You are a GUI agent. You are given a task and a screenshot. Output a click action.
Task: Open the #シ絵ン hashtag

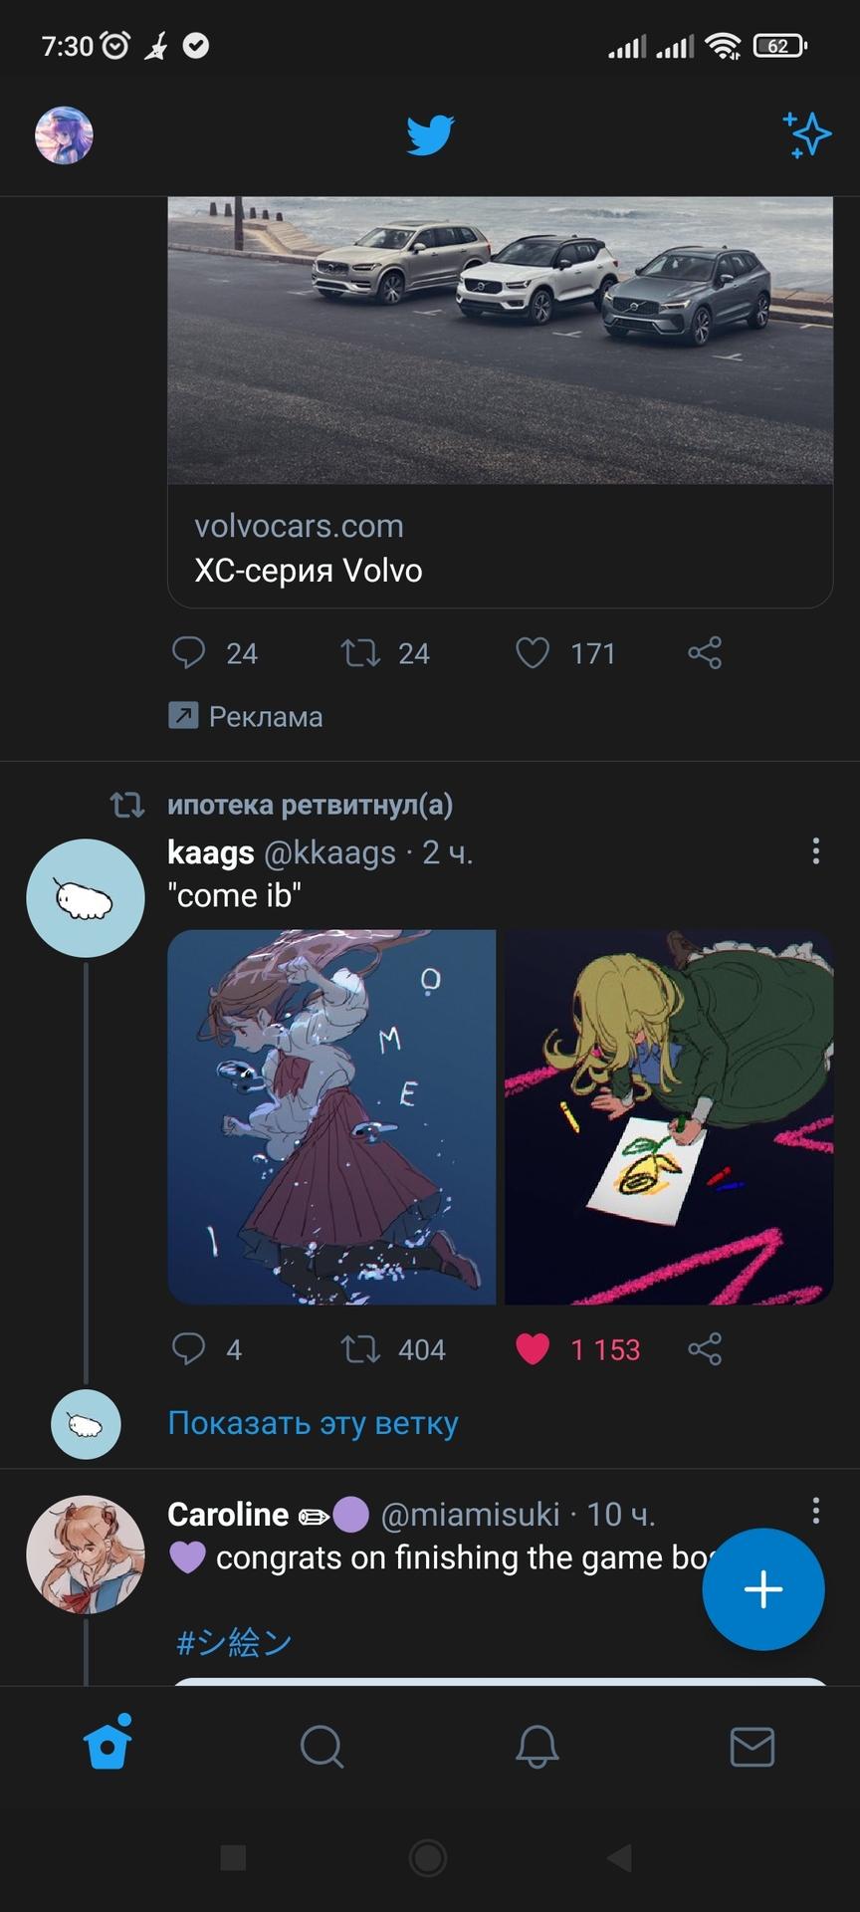click(234, 1642)
